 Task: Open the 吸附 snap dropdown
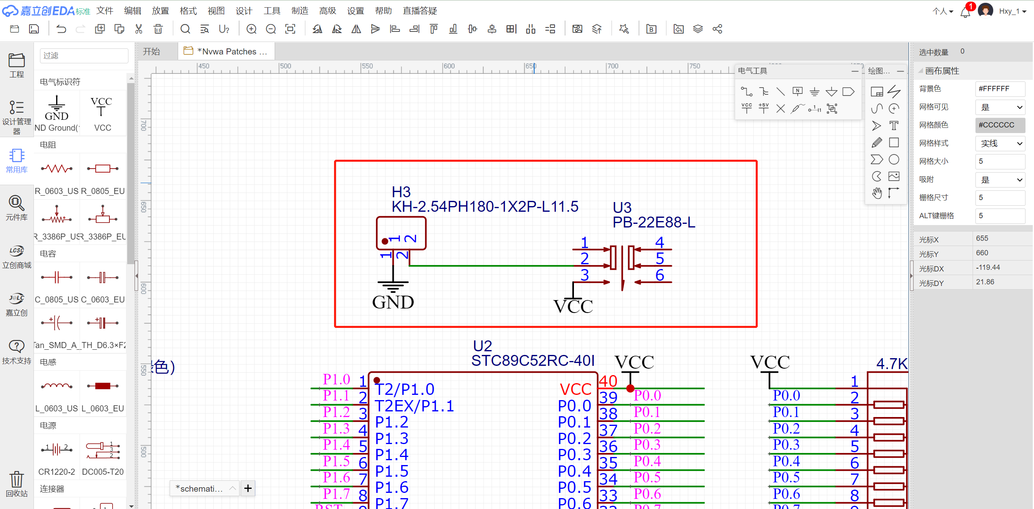[x=1000, y=180]
